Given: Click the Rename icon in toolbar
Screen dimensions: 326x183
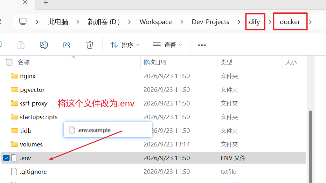Looking at the screenshot, I should tap(44, 45).
